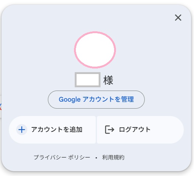The height and width of the screenshot is (176, 194).
Task: Click the redacted account name box
Action: [x=88, y=80]
